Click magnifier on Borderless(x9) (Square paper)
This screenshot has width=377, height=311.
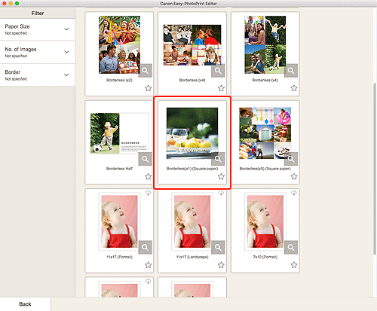[291, 159]
